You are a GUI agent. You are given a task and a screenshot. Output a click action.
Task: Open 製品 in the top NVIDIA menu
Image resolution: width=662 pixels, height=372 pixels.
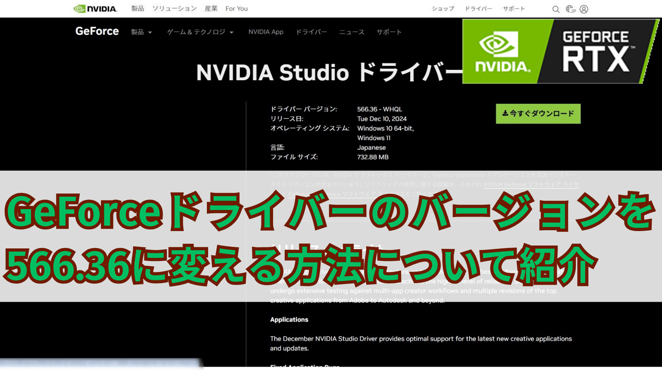[137, 9]
